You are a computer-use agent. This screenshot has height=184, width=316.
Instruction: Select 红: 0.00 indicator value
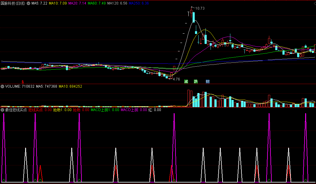(x=155, y=110)
